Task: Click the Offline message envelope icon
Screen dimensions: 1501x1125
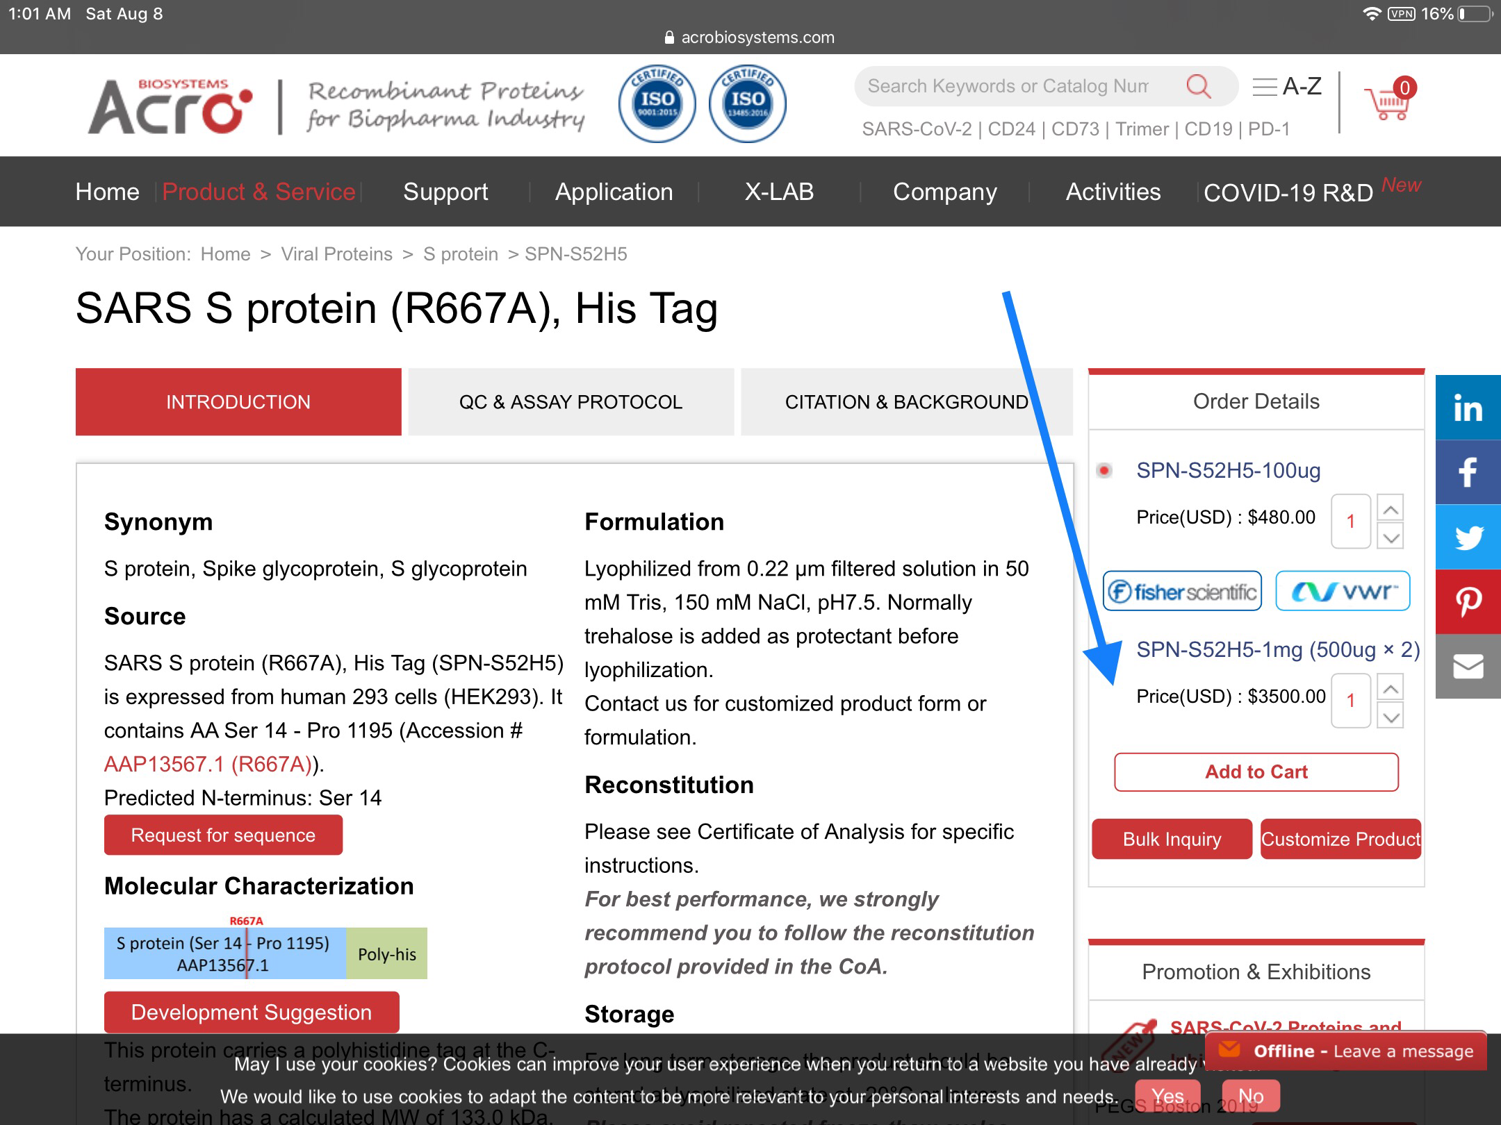Action: [1229, 1050]
